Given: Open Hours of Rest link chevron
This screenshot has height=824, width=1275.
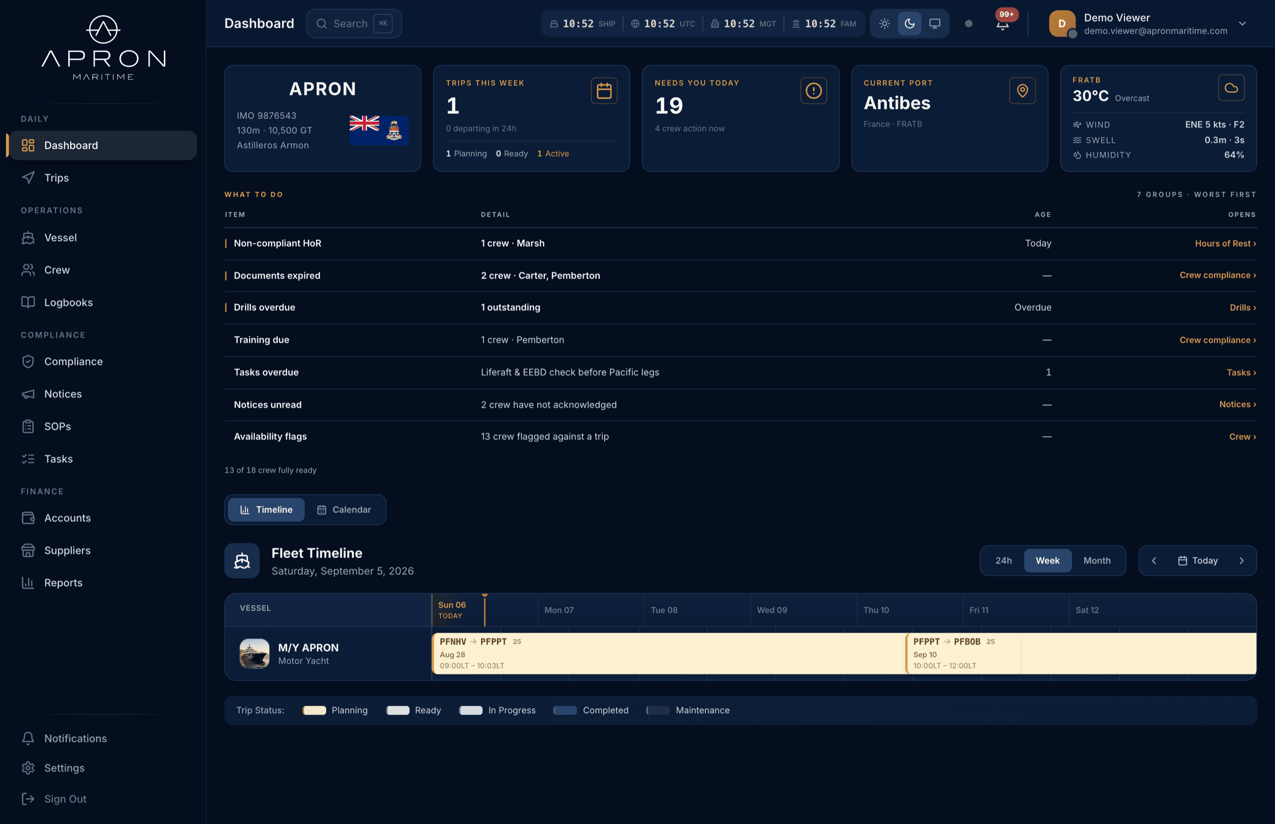Looking at the screenshot, I should [x=1225, y=243].
